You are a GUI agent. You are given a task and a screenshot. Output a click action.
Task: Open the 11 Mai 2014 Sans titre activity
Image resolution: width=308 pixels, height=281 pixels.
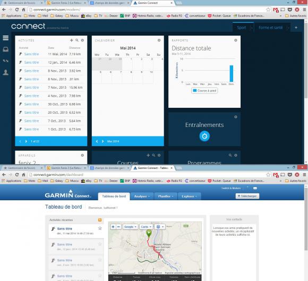click(31, 54)
